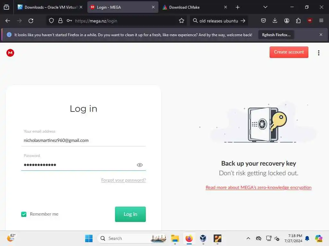Image resolution: width=329 pixels, height=246 pixels.
Task: Open File Explorer from taskbar
Action: (175, 238)
